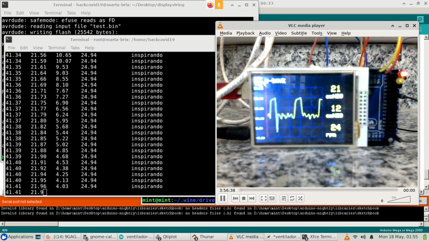Screen dimensions: 429x241
Task: Open File menu in root terminal
Action: tap(11, 47)
